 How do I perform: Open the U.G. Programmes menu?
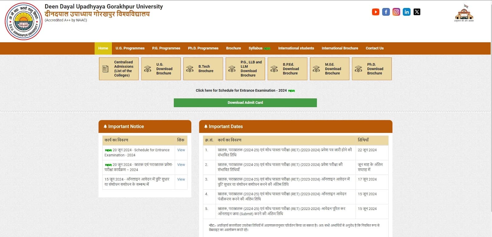(130, 48)
